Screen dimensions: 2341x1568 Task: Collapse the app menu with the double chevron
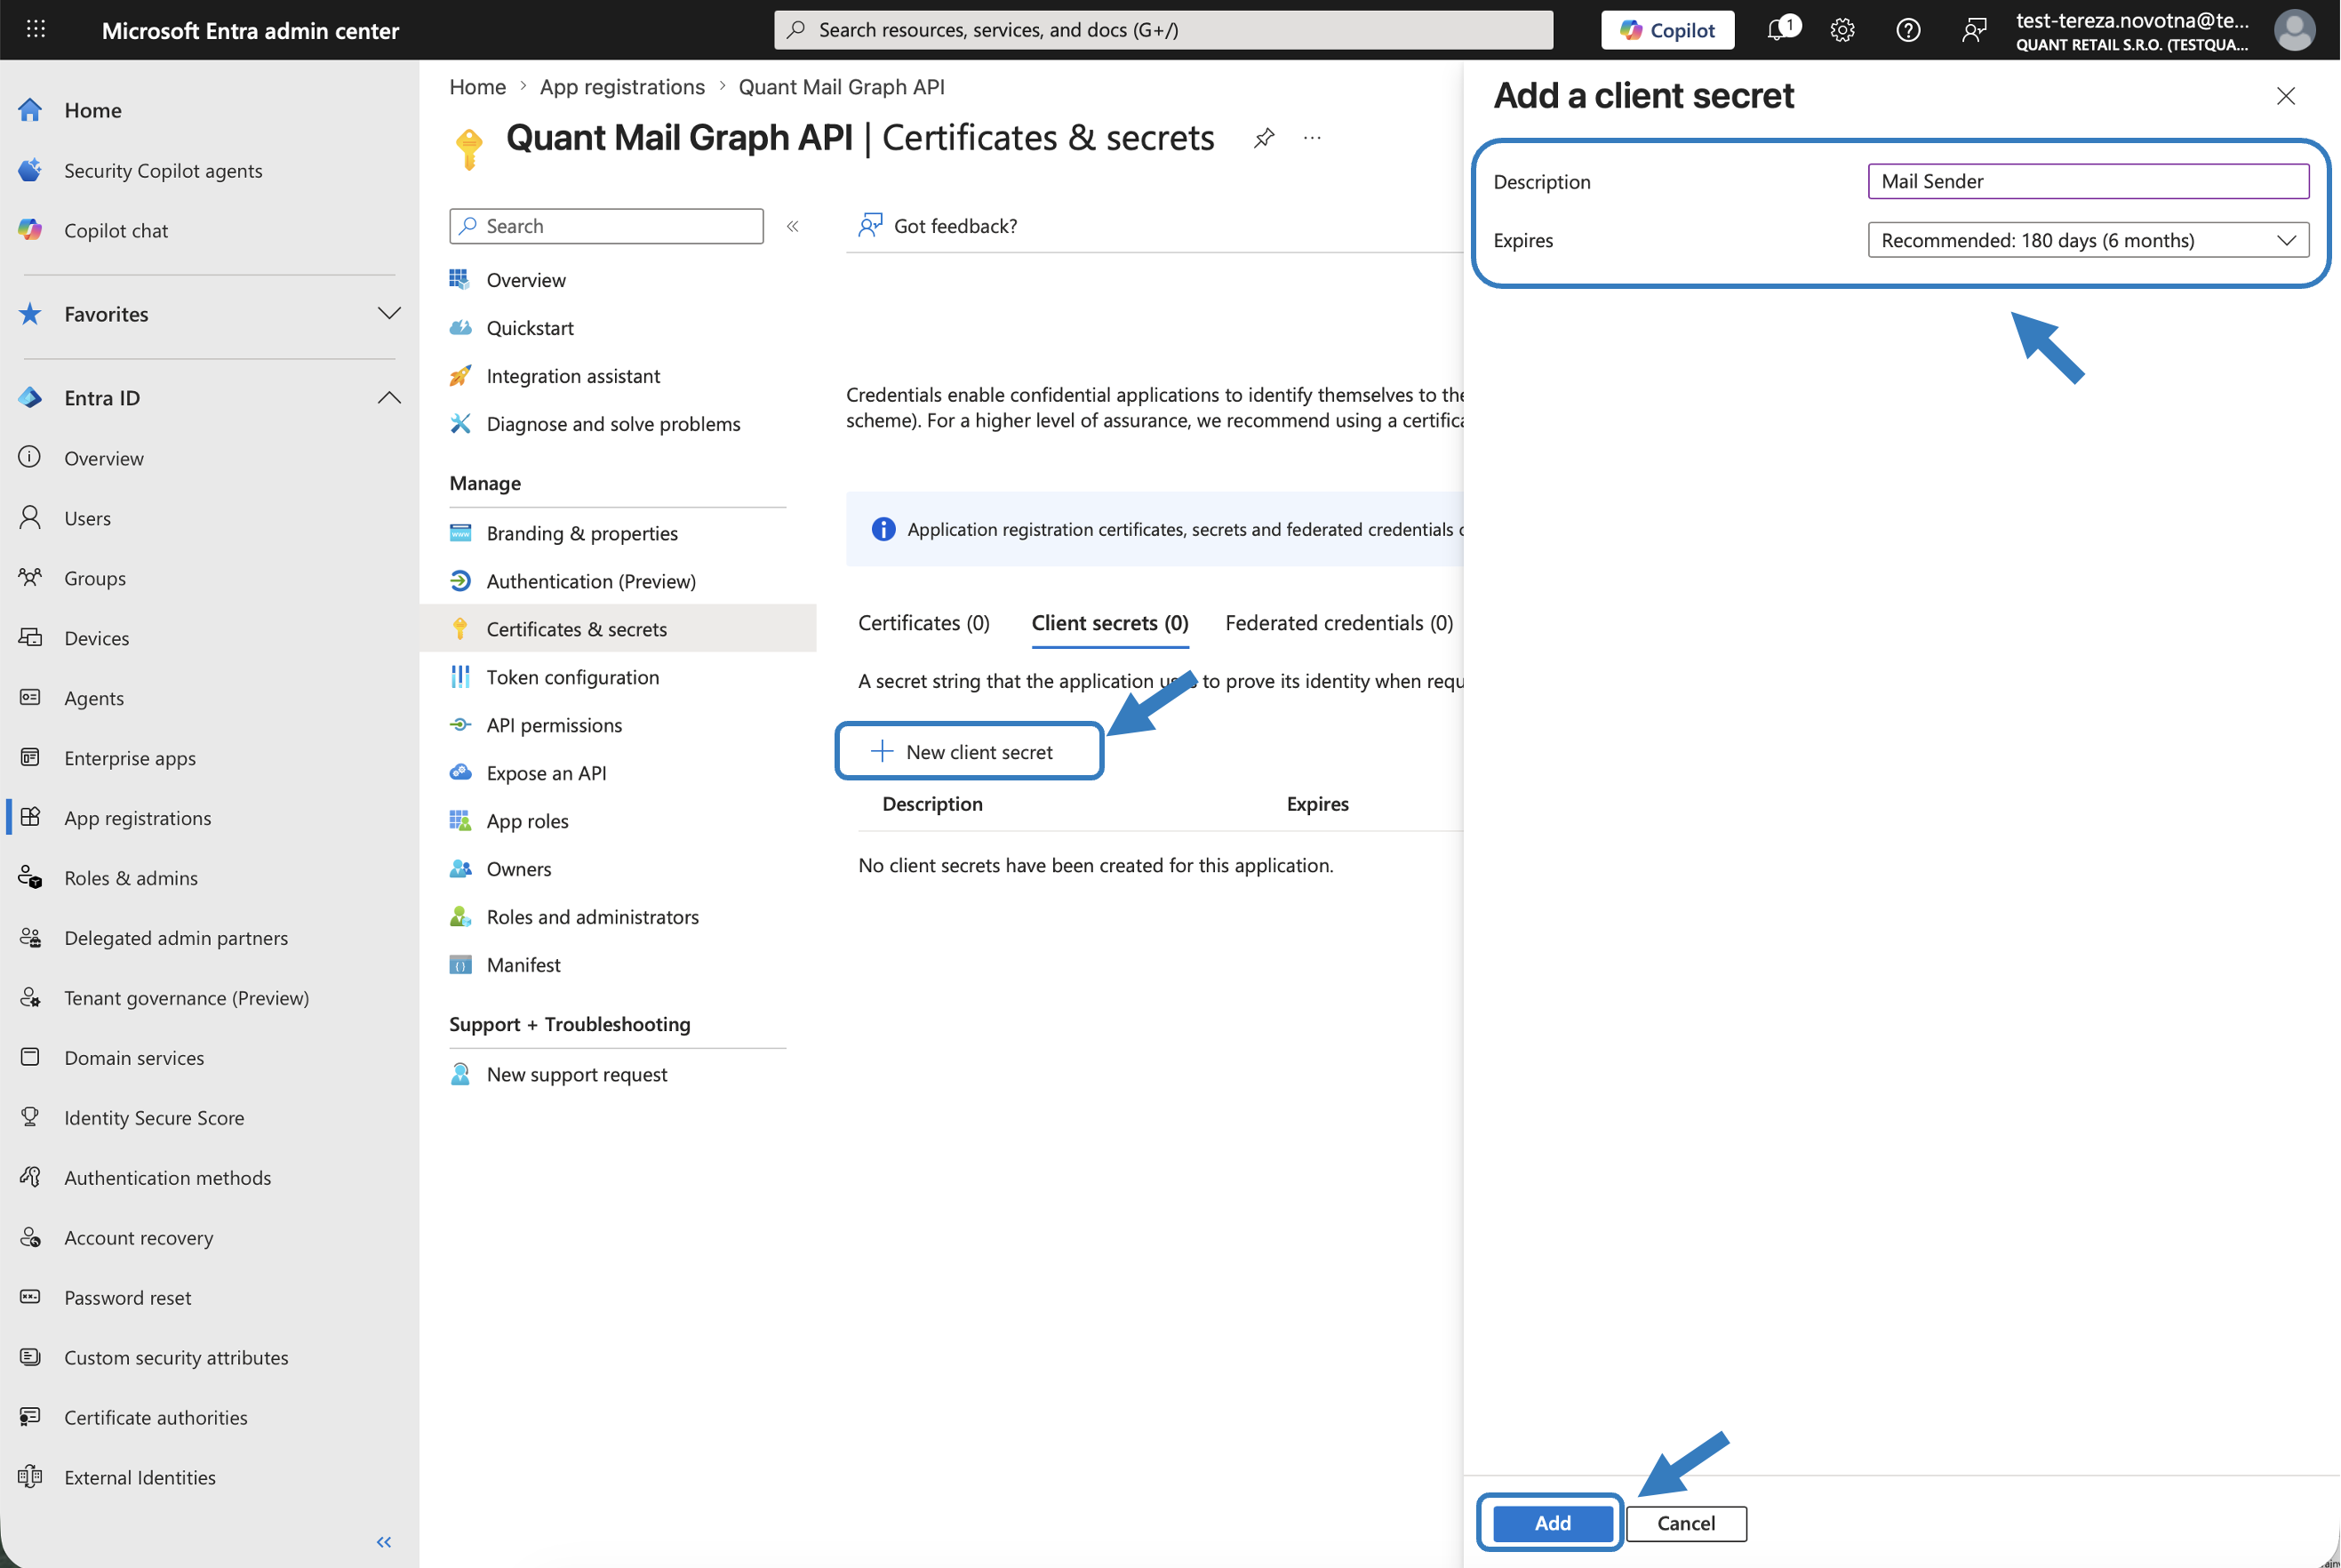793,226
